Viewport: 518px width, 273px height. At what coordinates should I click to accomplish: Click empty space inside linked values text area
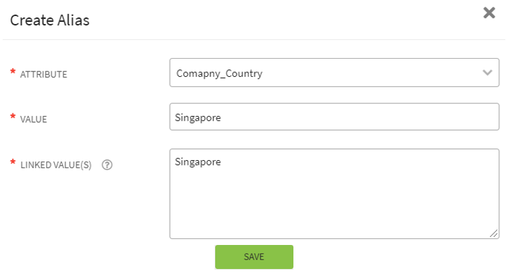pyautogui.click(x=334, y=207)
